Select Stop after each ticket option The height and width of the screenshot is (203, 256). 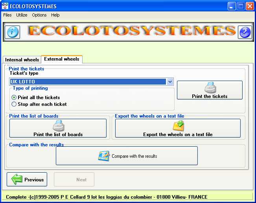(x=14, y=104)
